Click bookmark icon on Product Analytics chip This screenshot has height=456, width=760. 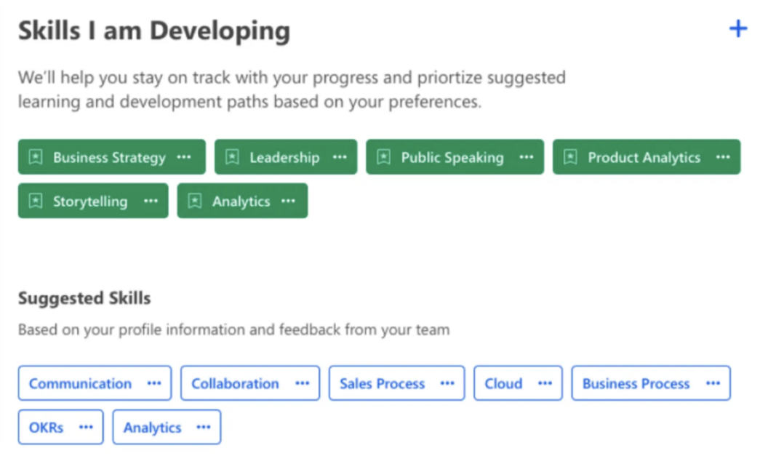pos(571,157)
